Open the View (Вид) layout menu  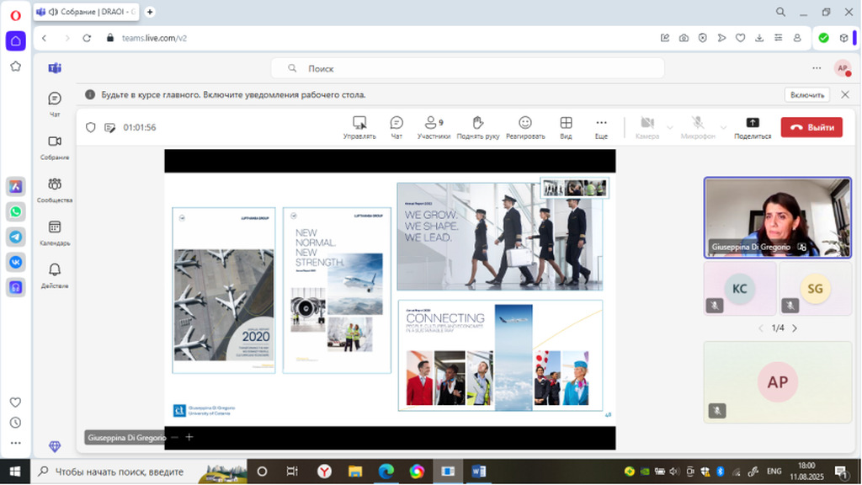566,126
